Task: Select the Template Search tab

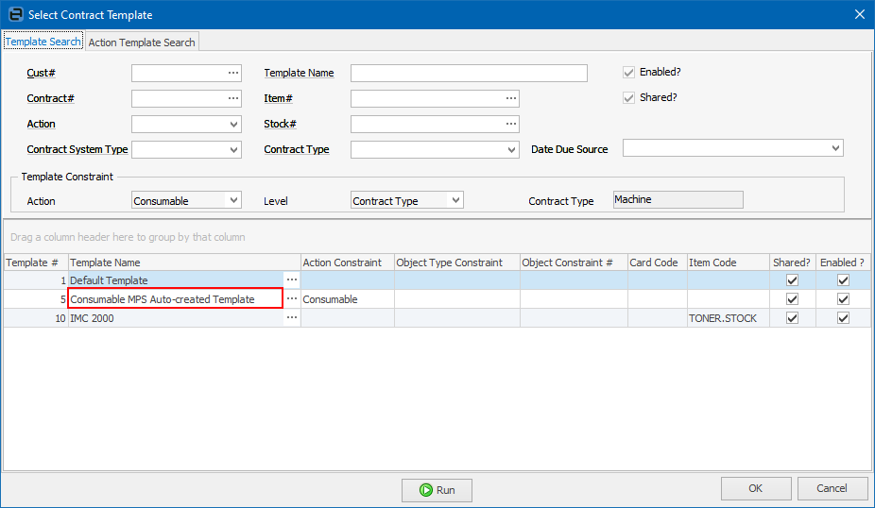Action: tap(43, 42)
